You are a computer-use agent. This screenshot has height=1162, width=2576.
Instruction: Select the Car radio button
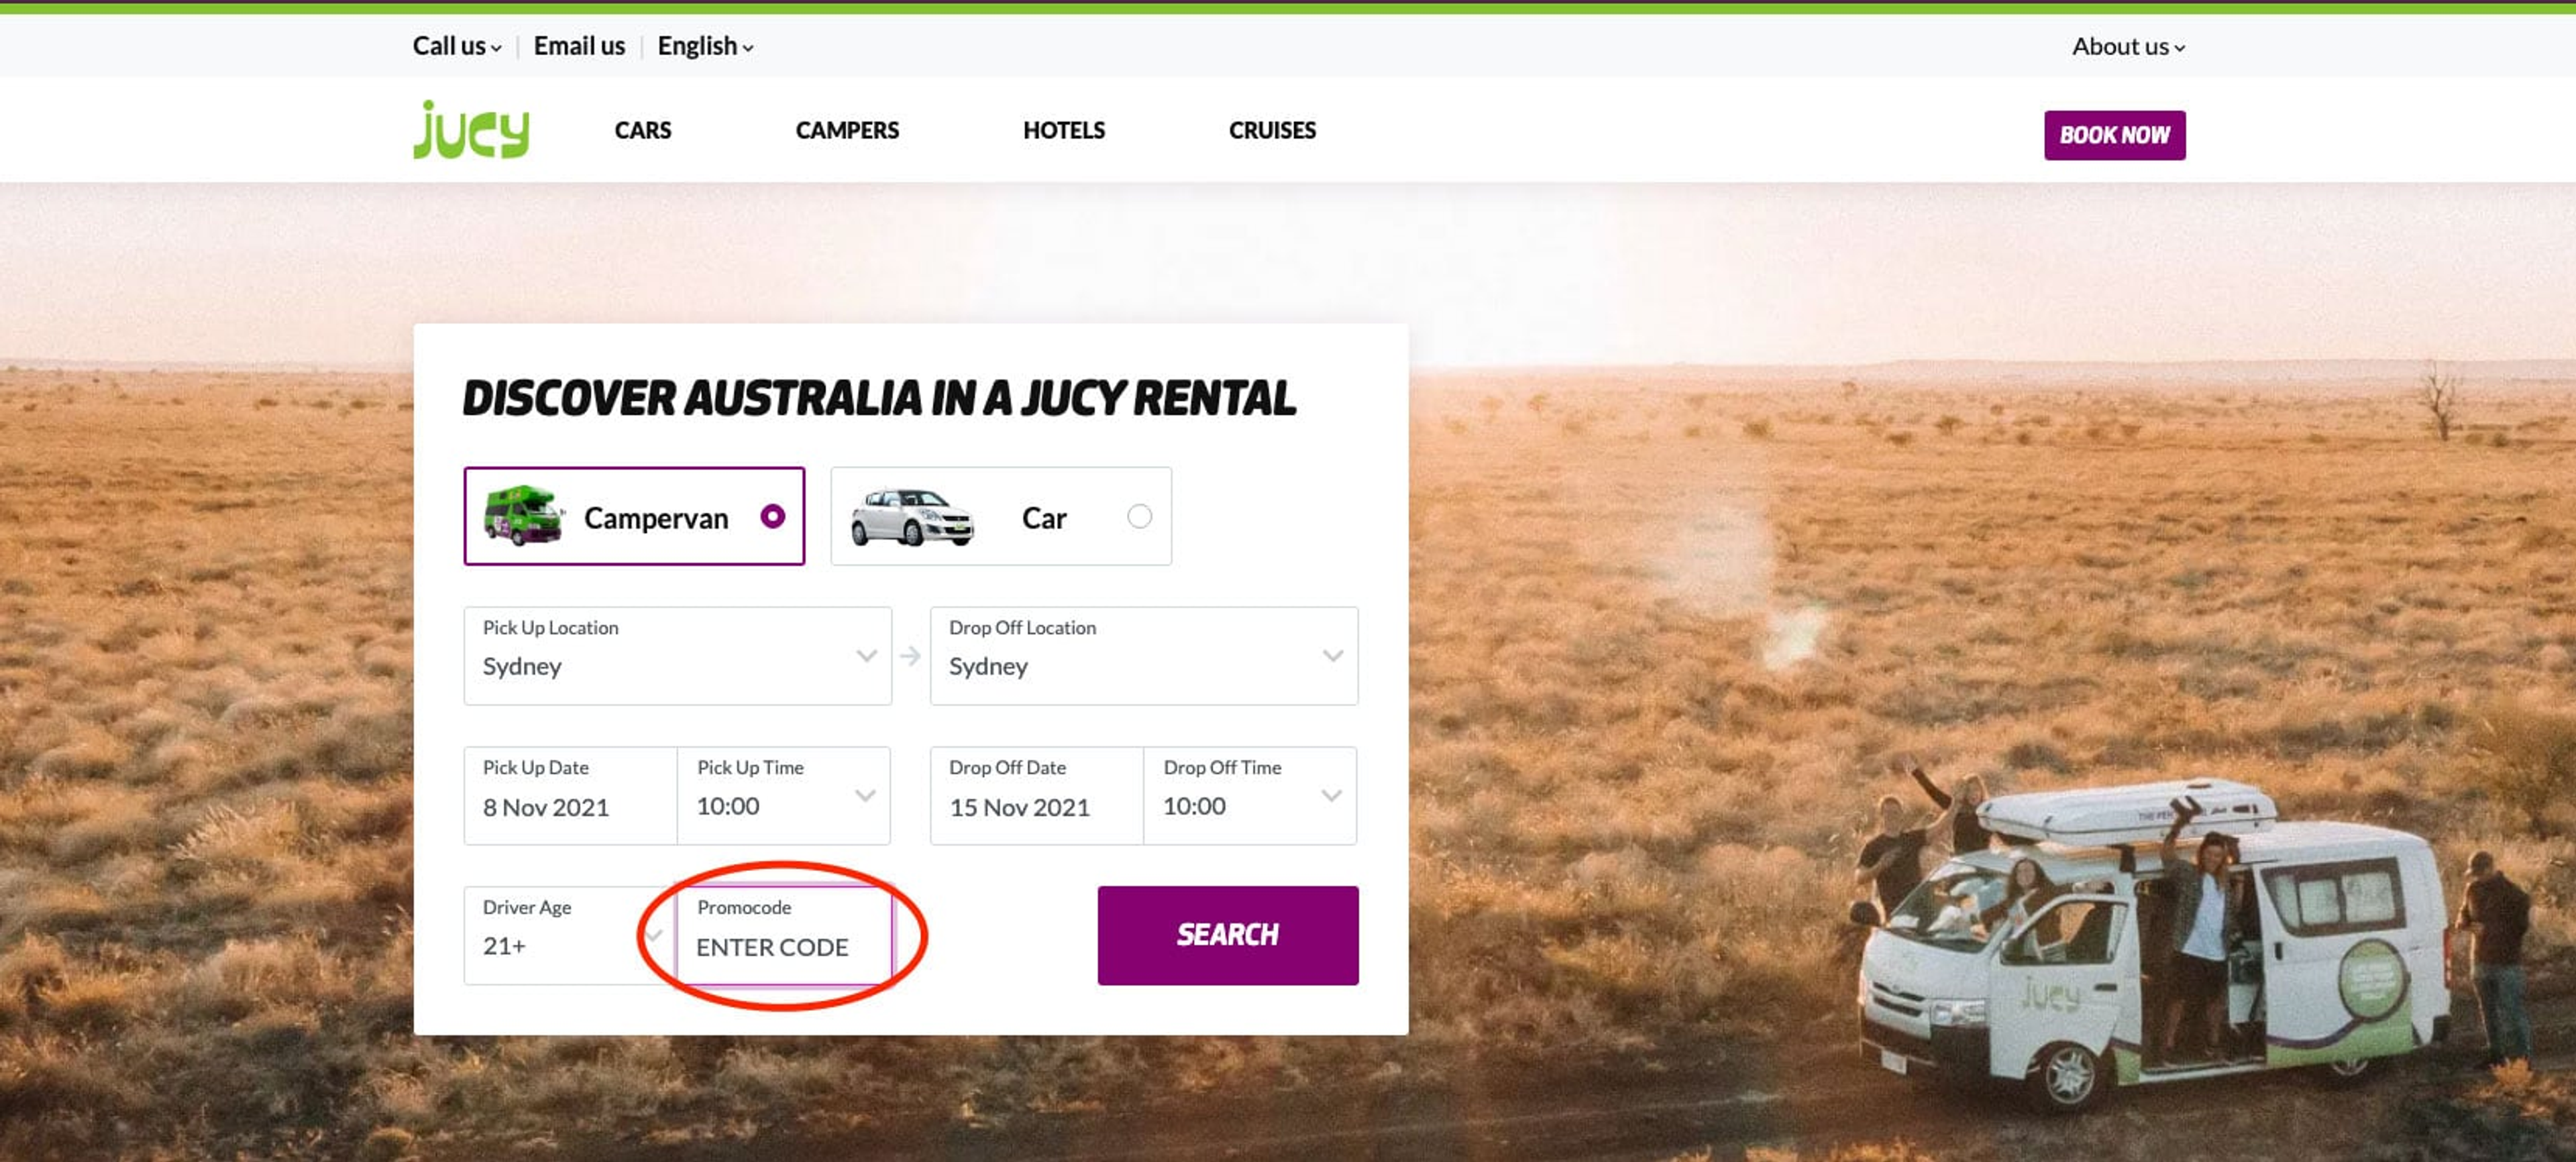point(1139,516)
